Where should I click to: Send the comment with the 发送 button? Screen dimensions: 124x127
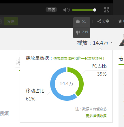(x=11, y=21)
